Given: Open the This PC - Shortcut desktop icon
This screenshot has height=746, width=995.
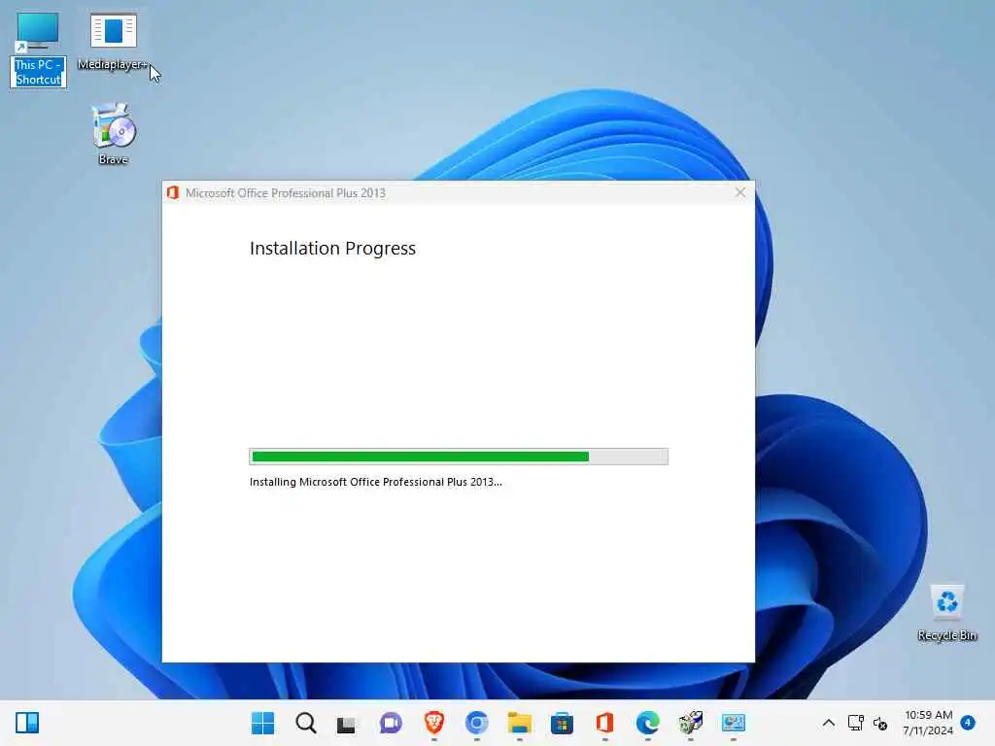Looking at the screenshot, I should [x=38, y=50].
